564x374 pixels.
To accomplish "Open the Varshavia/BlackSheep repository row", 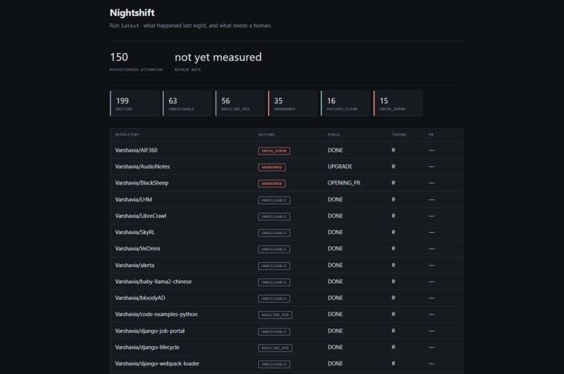I will [x=286, y=183].
